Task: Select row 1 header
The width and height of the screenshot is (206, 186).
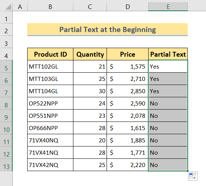Action: pyautogui.click(x=6, y=18)
